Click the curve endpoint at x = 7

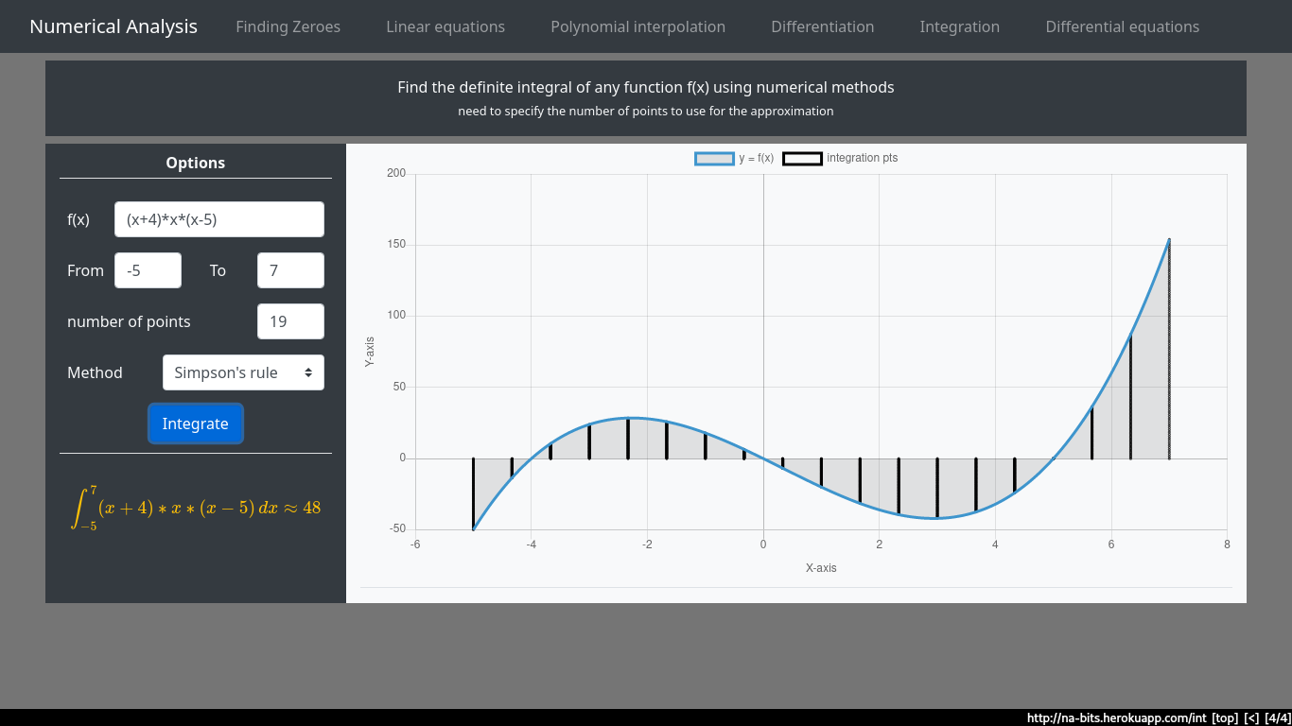coord(1169,240)
